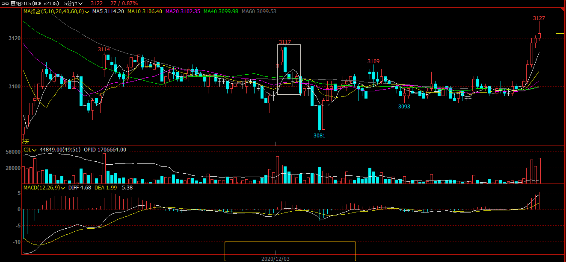Select the MA10 moving average label
The width and height of the screenshot is (566, 262).
click(145, 12)
